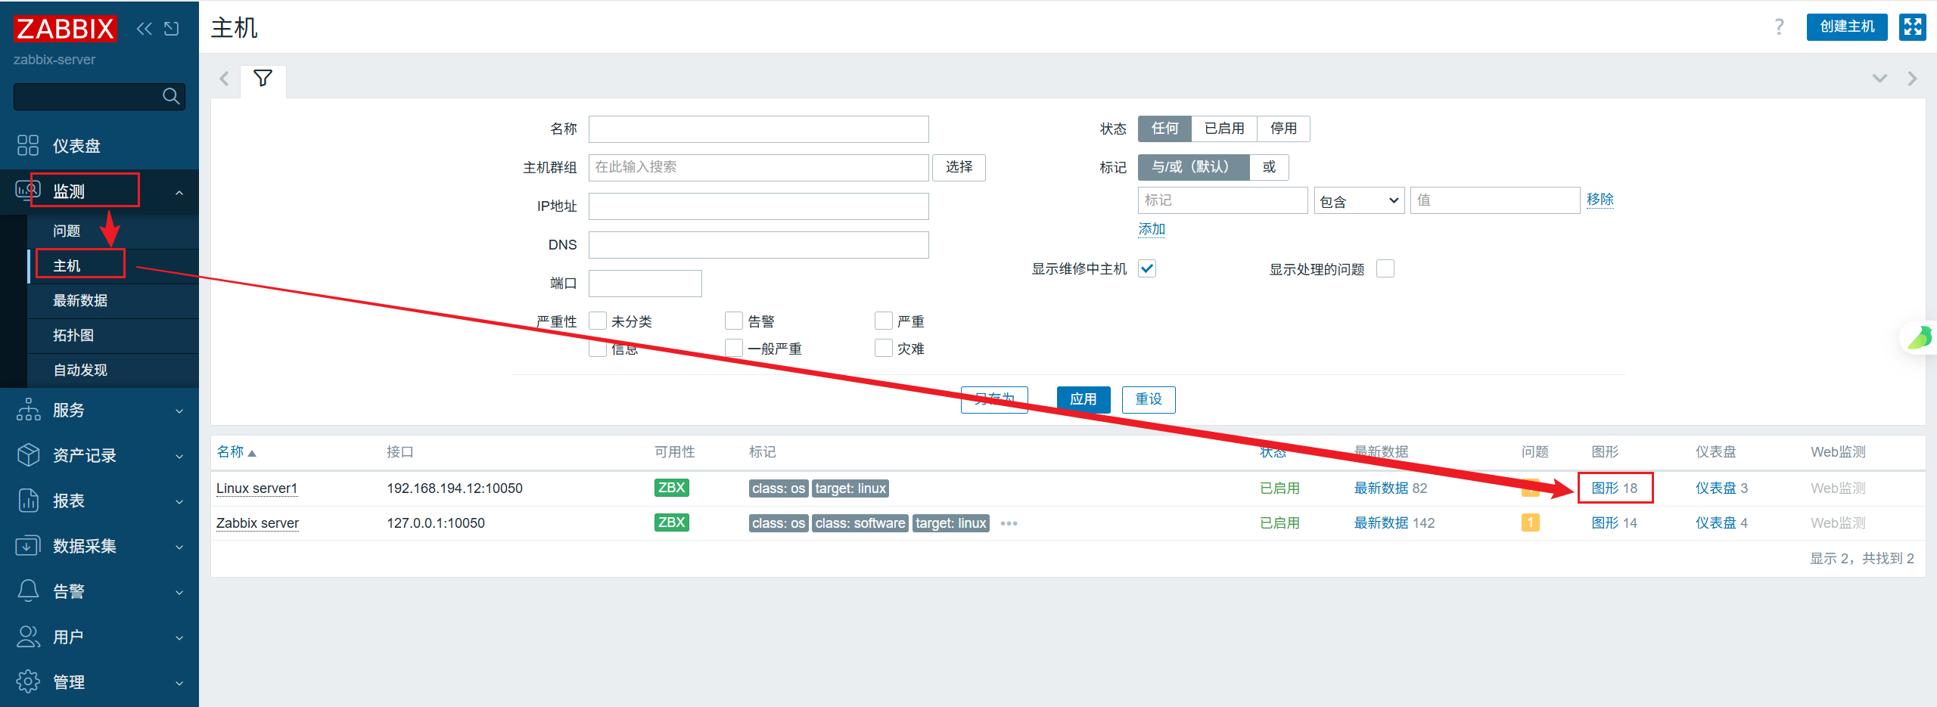Screen dimensions: 1937x707
Task: Click the funnel filter tab icon
Action: 263,79
